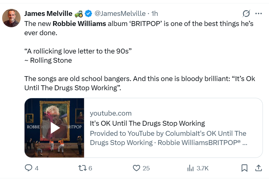Open the repost options
The image size is (269, 182).
pyautogui.click(x=82, y=168)
